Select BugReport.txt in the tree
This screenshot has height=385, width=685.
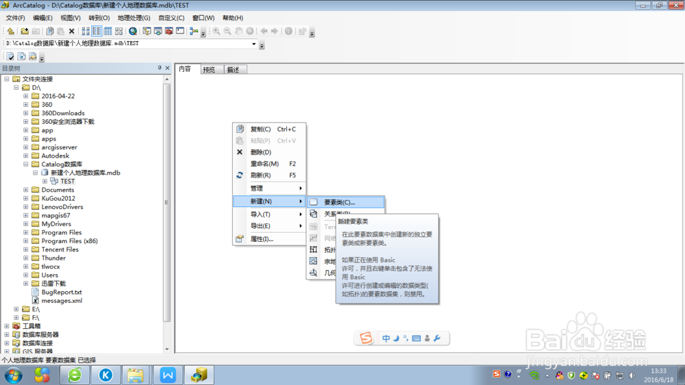[62, 292]
